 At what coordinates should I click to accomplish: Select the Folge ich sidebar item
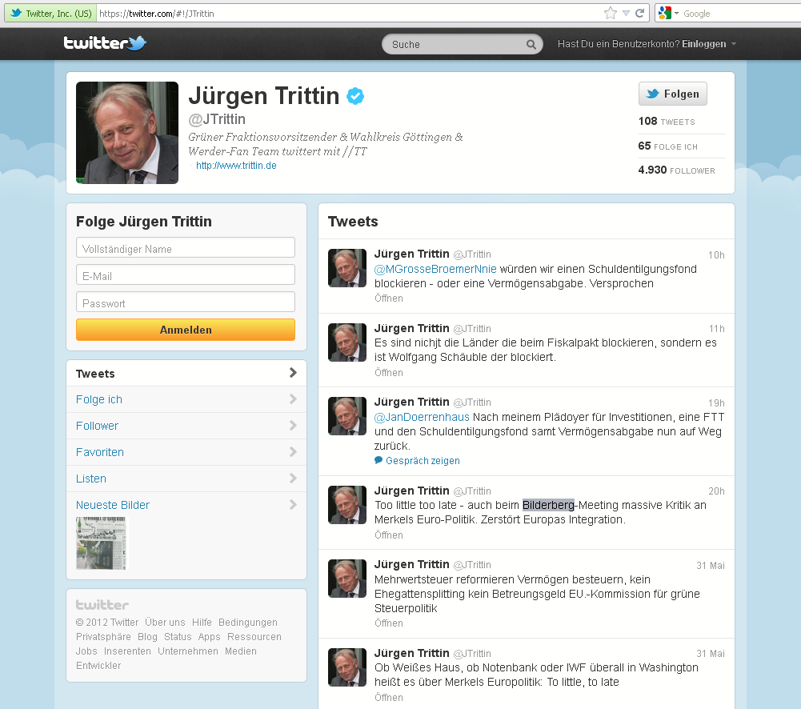pos(186,399)
